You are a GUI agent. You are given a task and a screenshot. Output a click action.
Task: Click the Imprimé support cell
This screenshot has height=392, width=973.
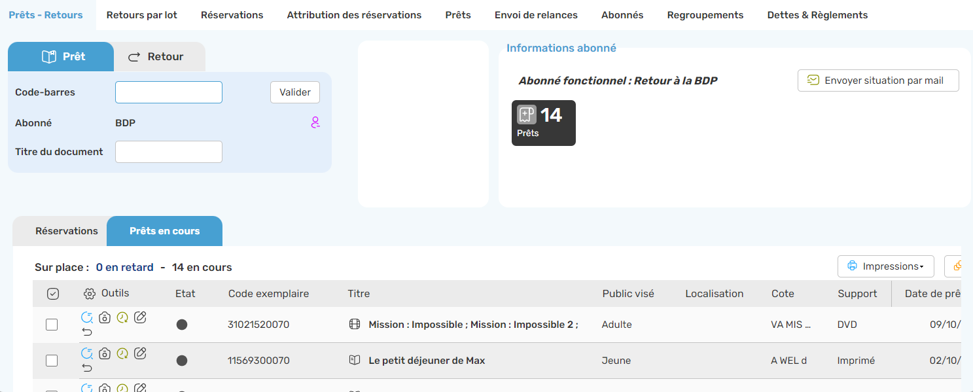point(856,361)
